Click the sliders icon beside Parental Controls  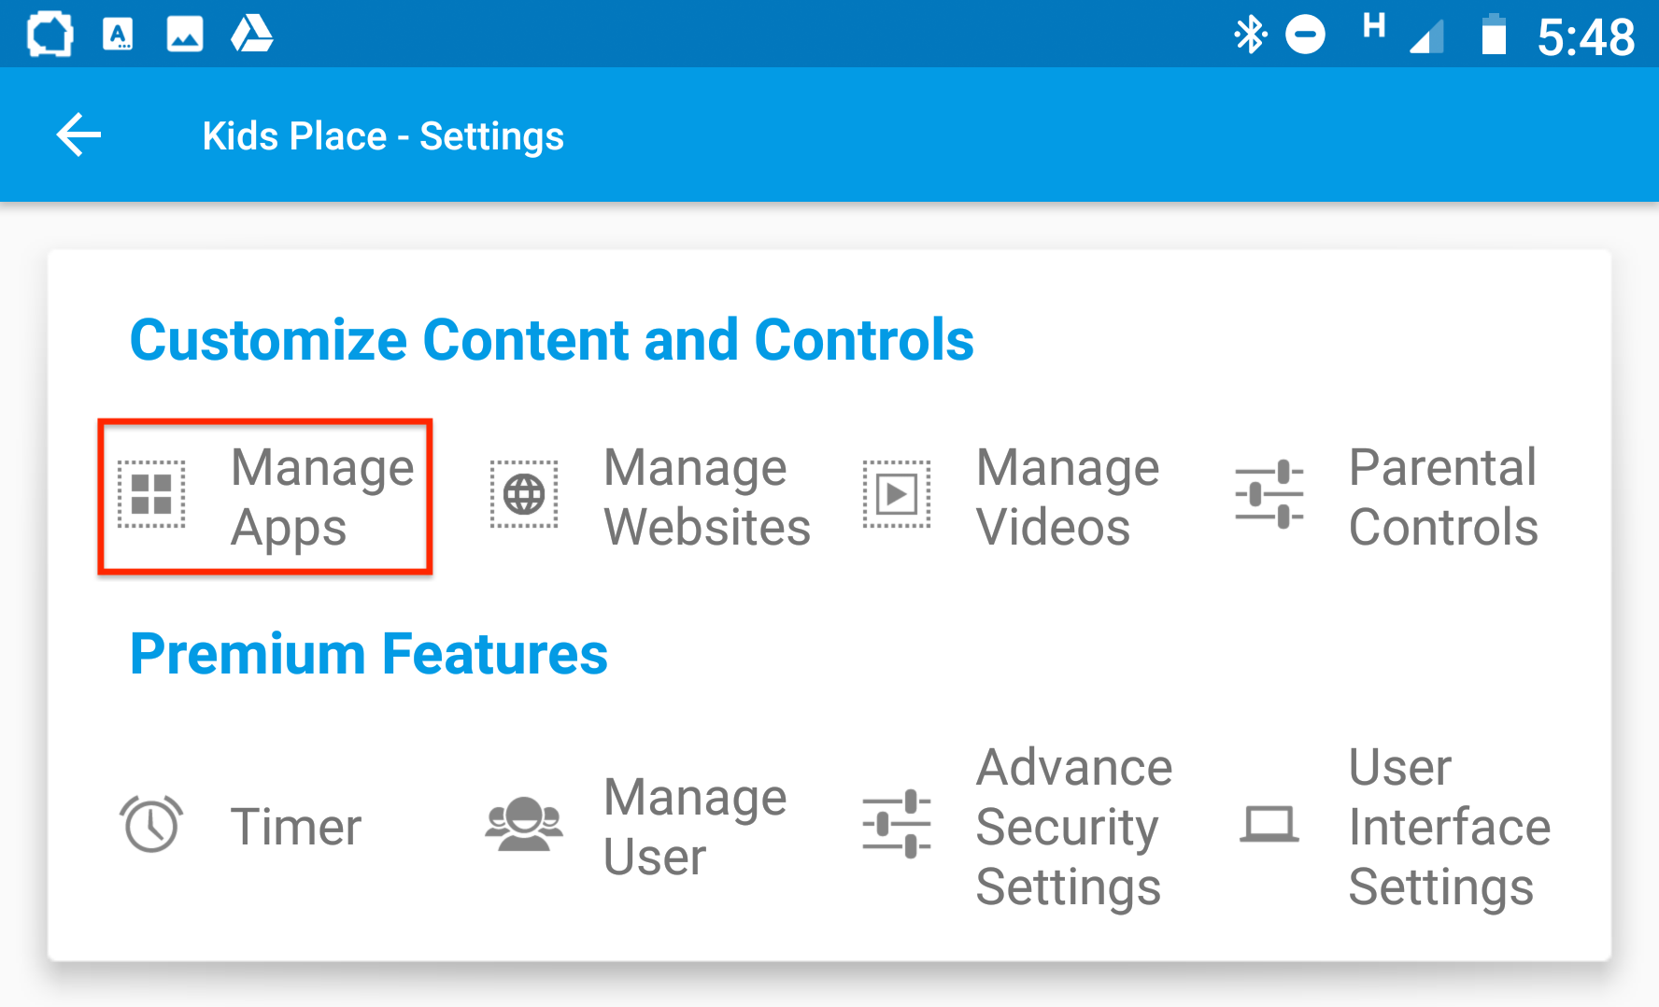pyautogui.click(x=1271, y=496)
